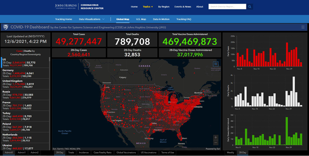Click the search magnifier icon
The height and width of the screenshot is (156, 309).
point(250,7)
